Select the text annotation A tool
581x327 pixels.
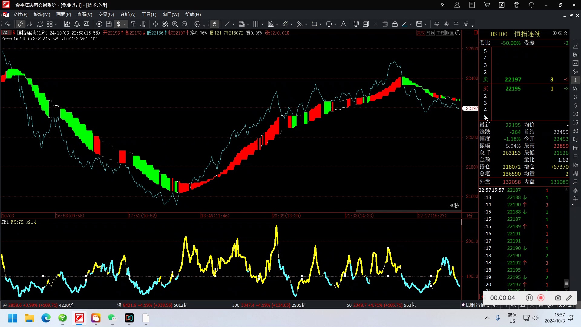pos(343,24)
